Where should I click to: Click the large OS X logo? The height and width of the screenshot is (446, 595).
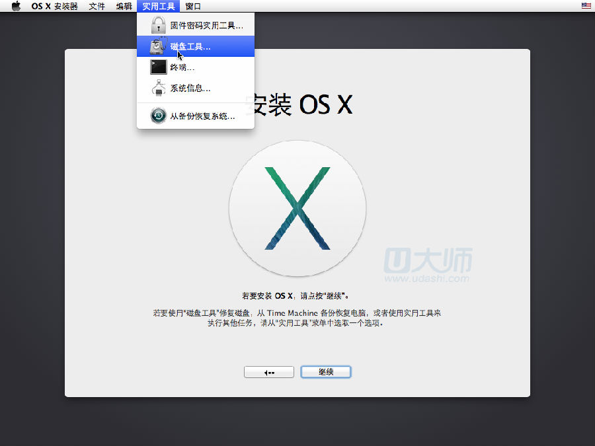click(x=297, y=208)
